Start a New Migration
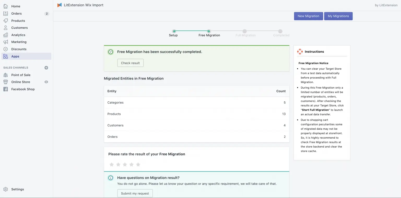Screen dimensions: 401x198 click(x=308, y=16)
